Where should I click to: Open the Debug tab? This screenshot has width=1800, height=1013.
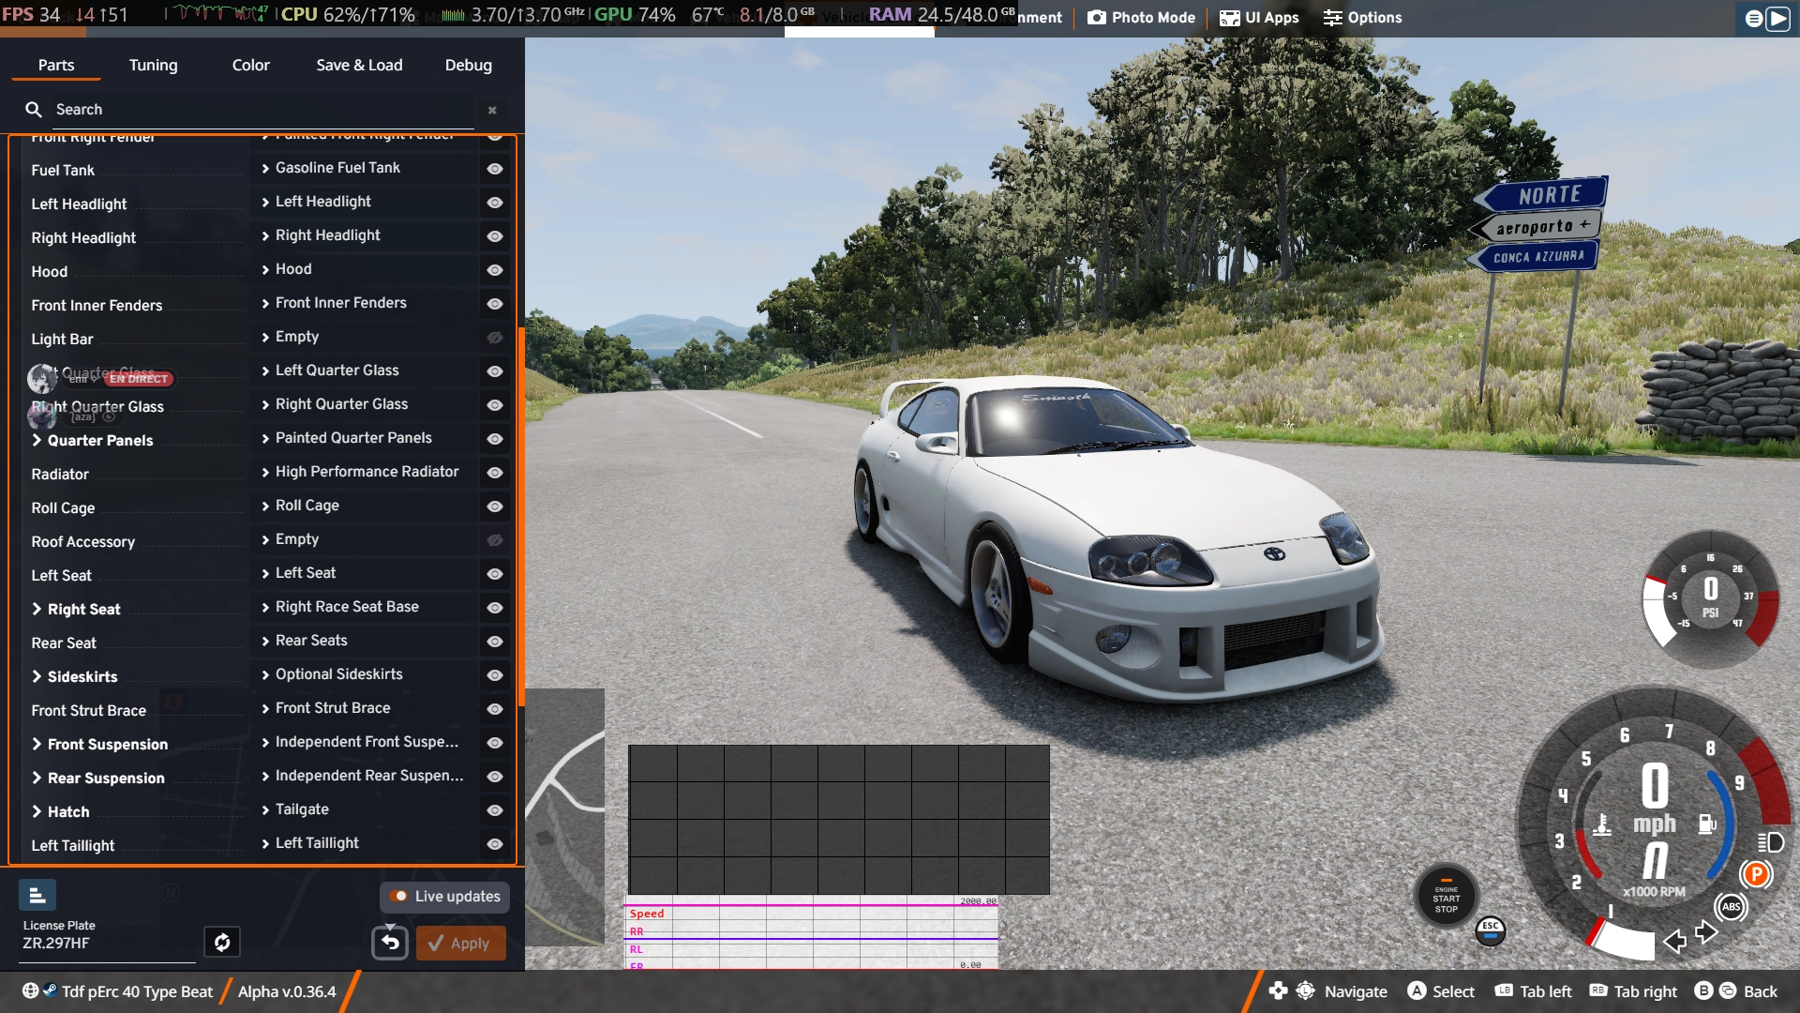pos(468,65)
